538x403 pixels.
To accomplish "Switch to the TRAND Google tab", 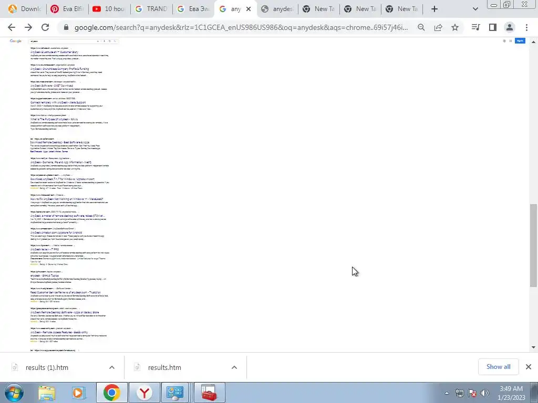I will [x=151, y=9].
